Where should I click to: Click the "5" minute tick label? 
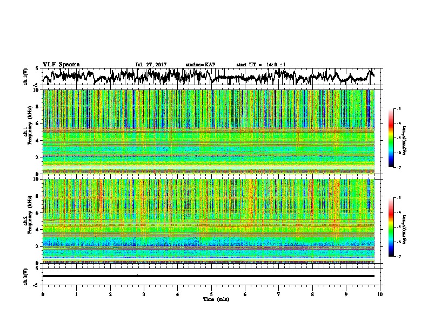[211, 294]
